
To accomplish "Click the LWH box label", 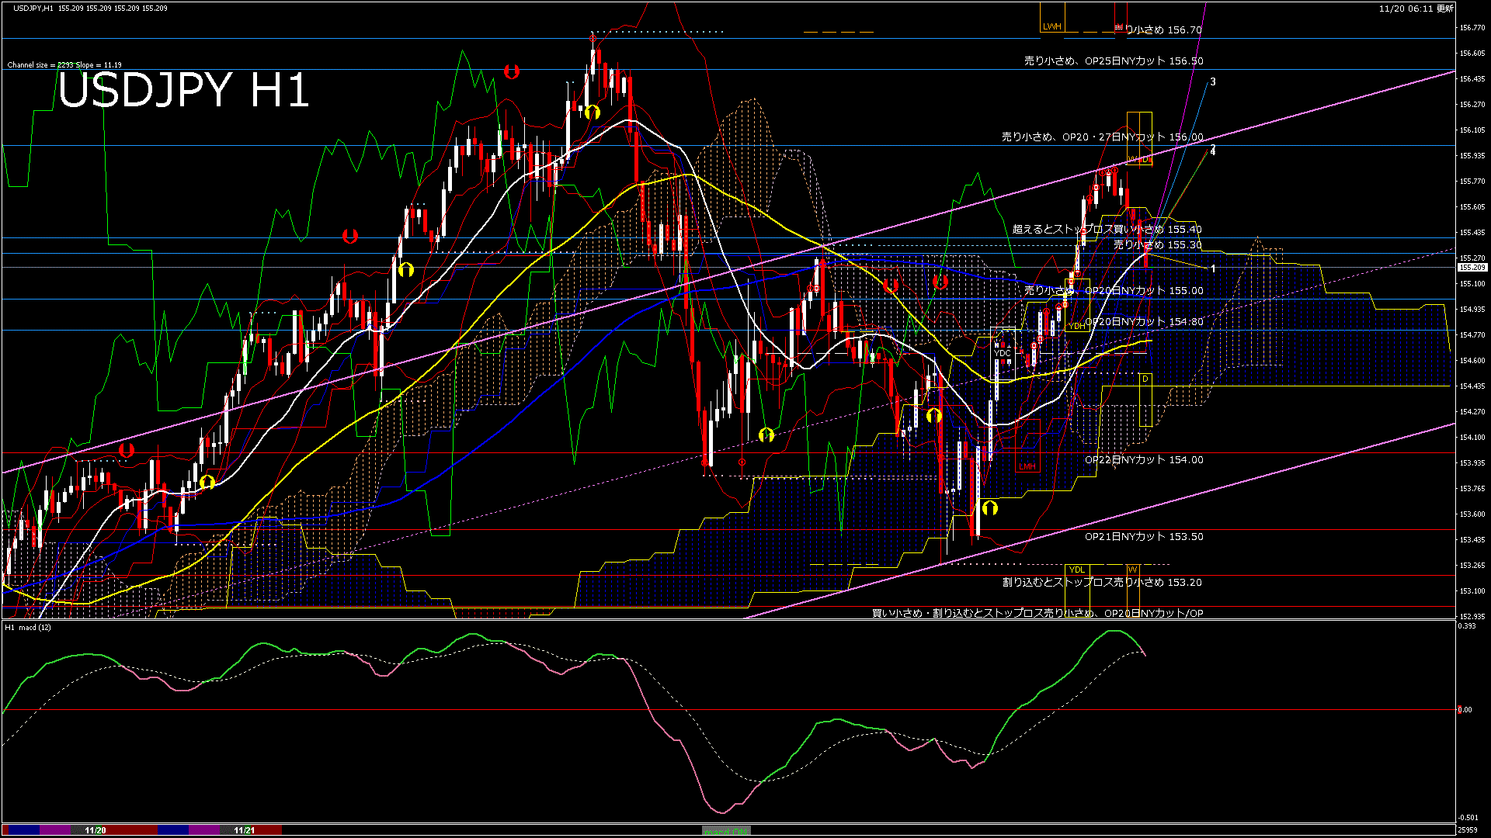I will [1051, 26].
